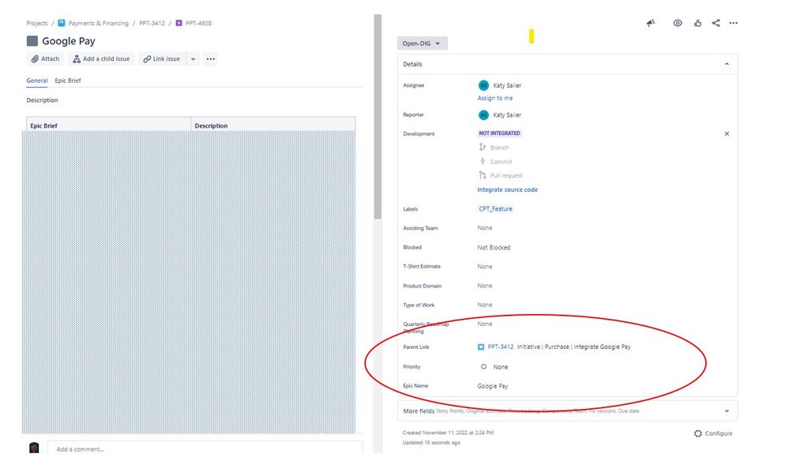The width and height of the screenshot is (789, 461).
Task: Edit the Product Domain None value
Action: [x=485, y=286]
